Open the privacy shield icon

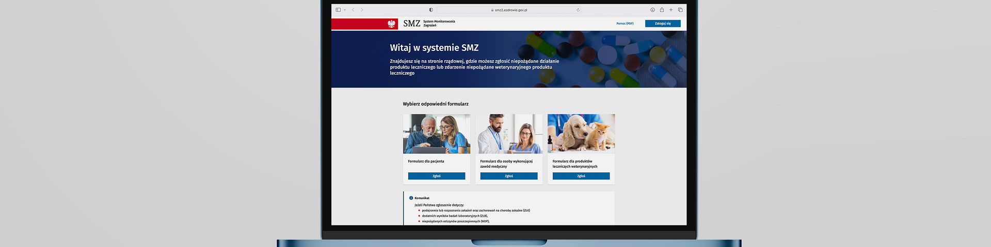click(x=431, y=10)
